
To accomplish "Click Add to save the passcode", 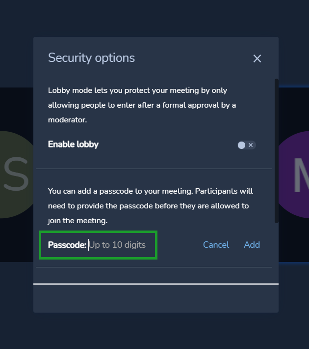I will click(252, 245).
